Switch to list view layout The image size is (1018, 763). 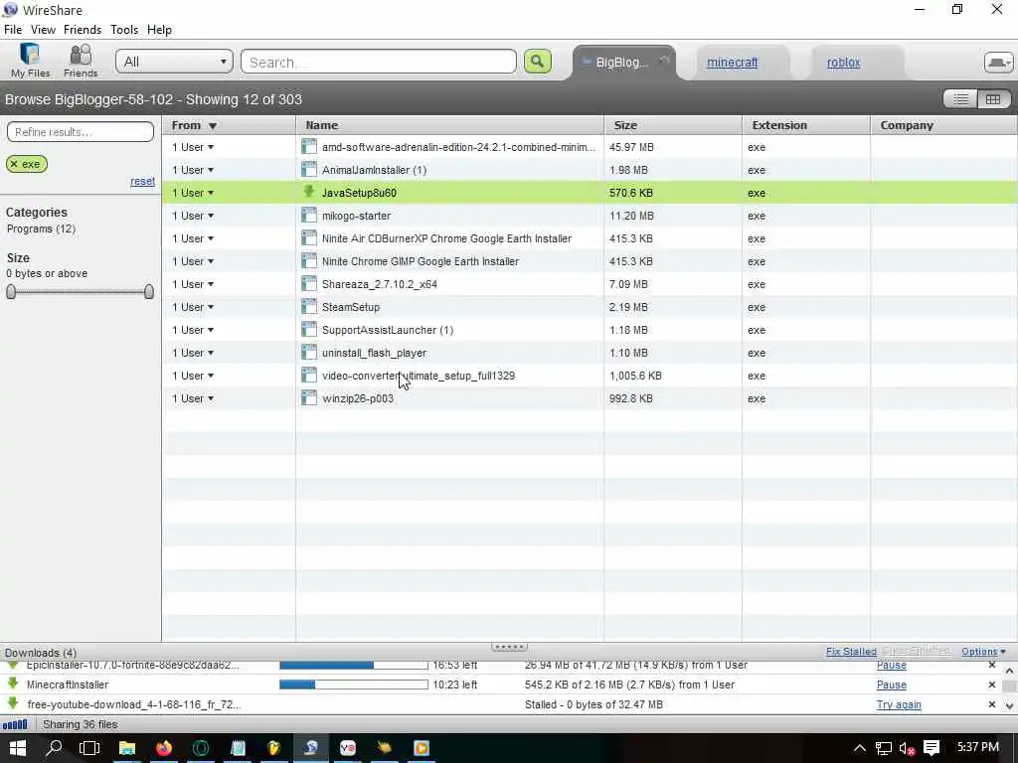click(x=961, y=99)
